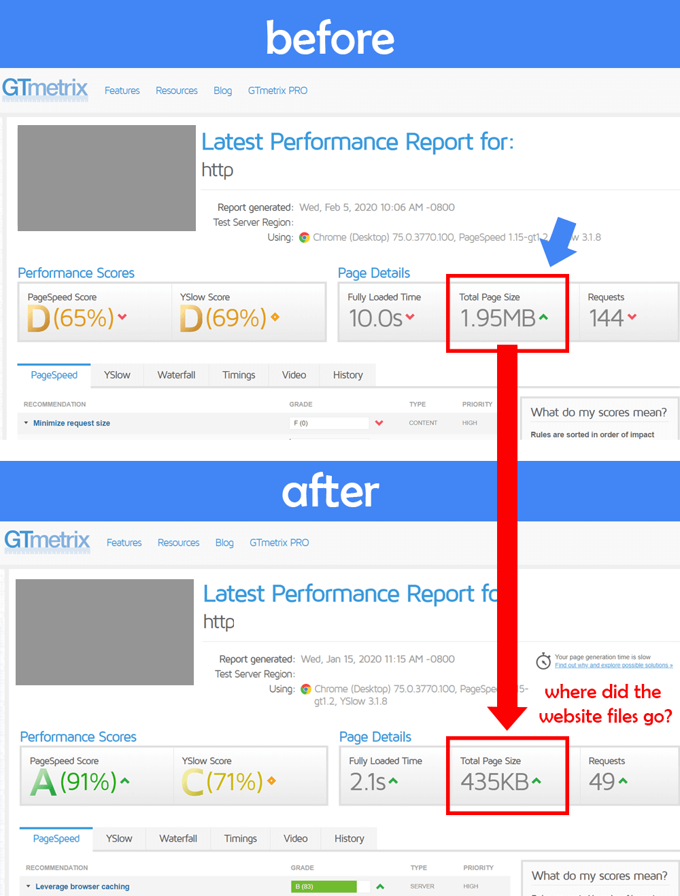Switch to the History tab in the after report
Image resolution: width=680 pixels, height=896 pixels.
pyautogui.click(x=349, y=839)
